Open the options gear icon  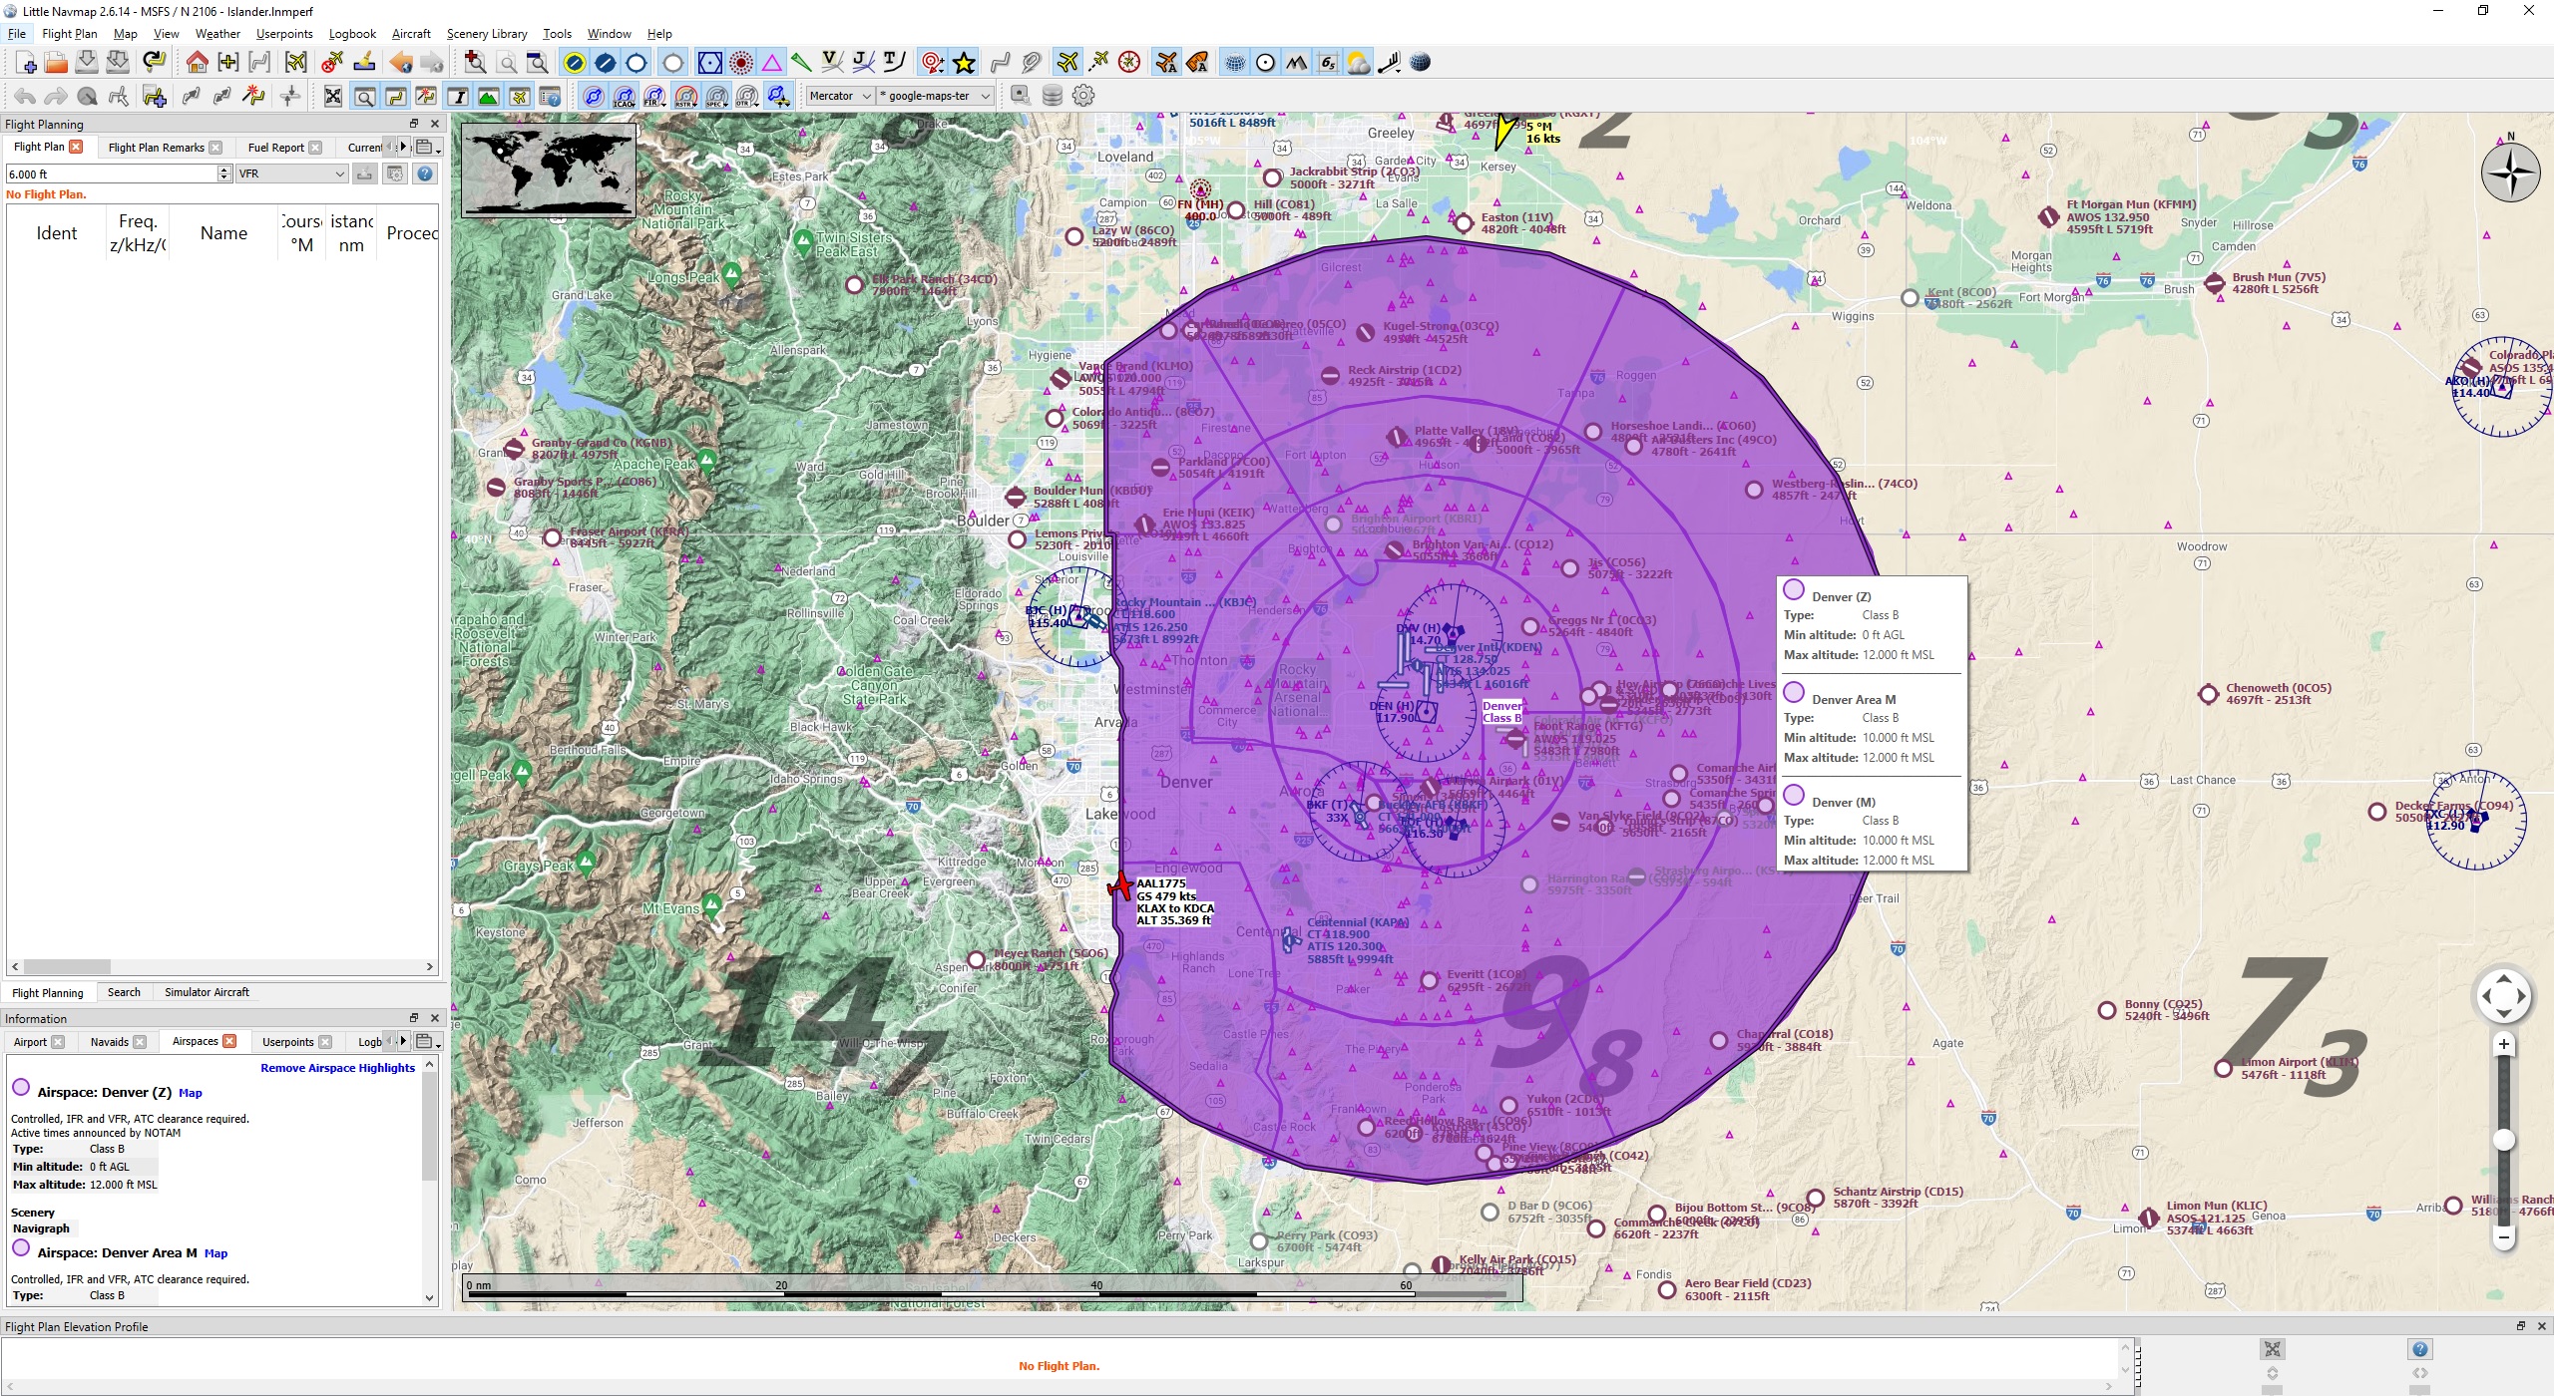point(1083,96)
